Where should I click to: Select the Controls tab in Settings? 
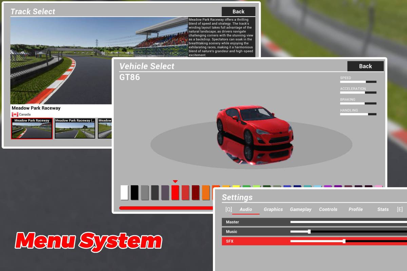click(x=328, y=209)
